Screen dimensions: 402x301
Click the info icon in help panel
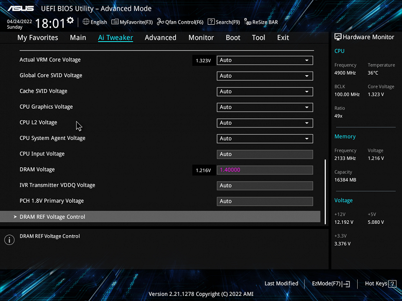click(9, 240)
